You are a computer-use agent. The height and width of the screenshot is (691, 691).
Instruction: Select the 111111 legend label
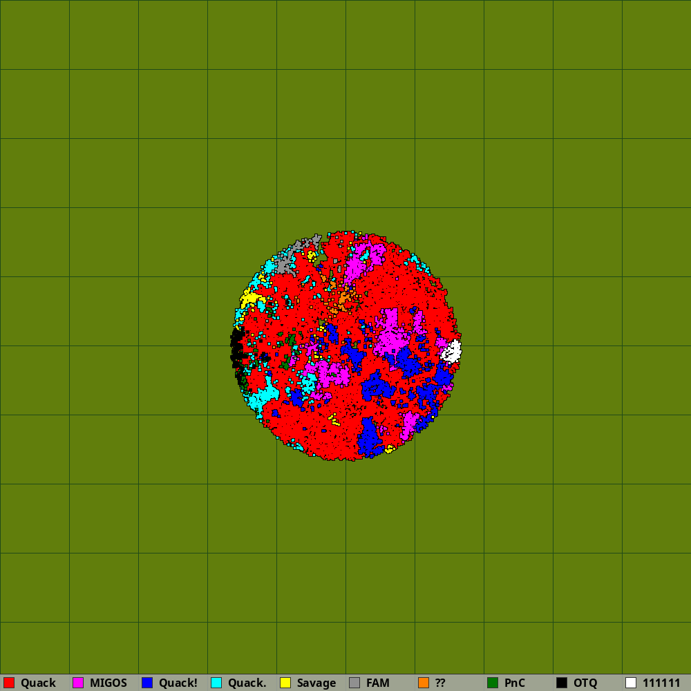661,683
